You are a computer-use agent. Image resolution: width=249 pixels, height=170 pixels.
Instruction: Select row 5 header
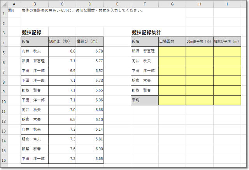(4, 51)
